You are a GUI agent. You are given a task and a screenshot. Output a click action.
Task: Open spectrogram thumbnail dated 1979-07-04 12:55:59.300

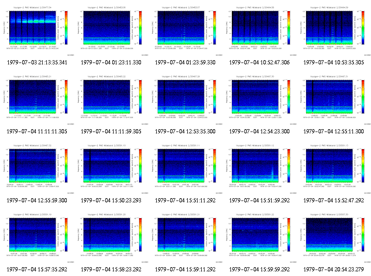click(x=37, y=169)
